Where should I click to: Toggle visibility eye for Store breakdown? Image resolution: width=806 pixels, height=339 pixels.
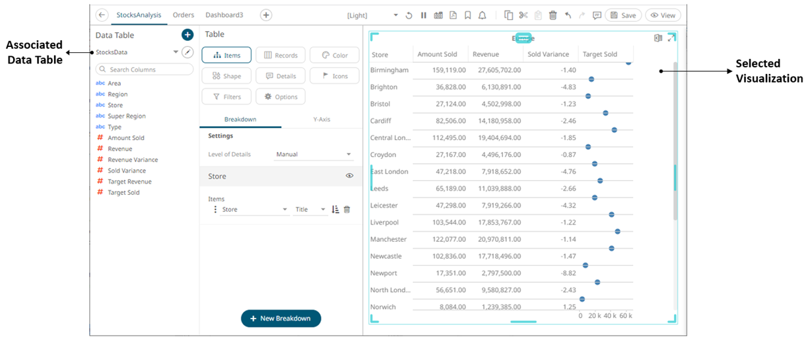point(349,176)
